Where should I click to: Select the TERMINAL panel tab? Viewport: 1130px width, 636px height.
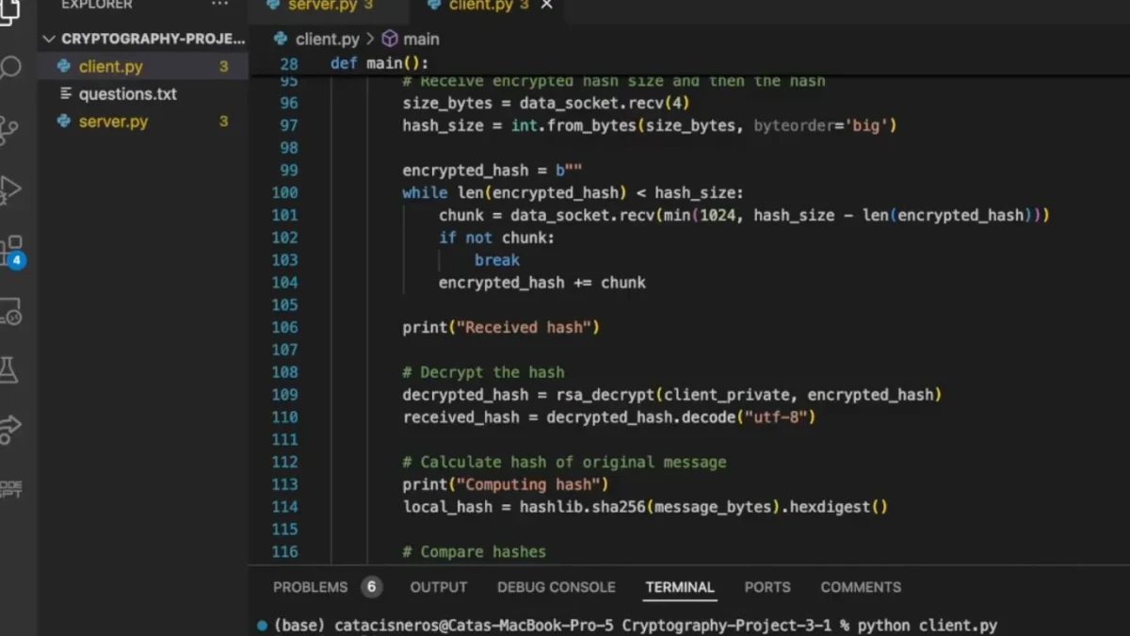[x=680, y=587]
